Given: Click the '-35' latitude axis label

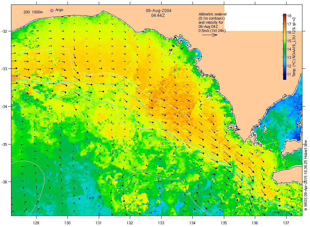Looking at the screenshot, I should point(4,144).
